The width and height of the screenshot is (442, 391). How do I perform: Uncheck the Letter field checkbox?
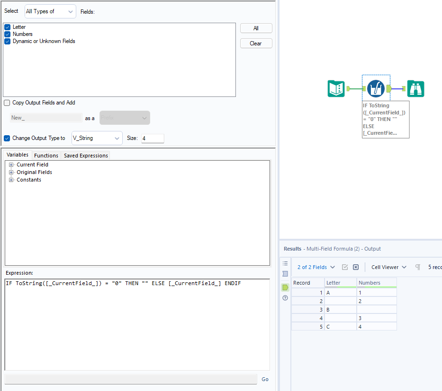(7, 27)
